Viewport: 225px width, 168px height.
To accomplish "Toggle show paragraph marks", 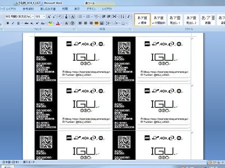I will 129,17.
